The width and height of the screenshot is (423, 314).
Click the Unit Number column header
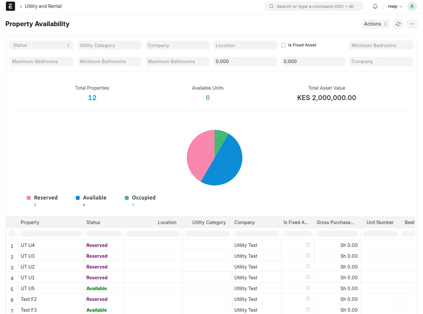coord(380,222)
